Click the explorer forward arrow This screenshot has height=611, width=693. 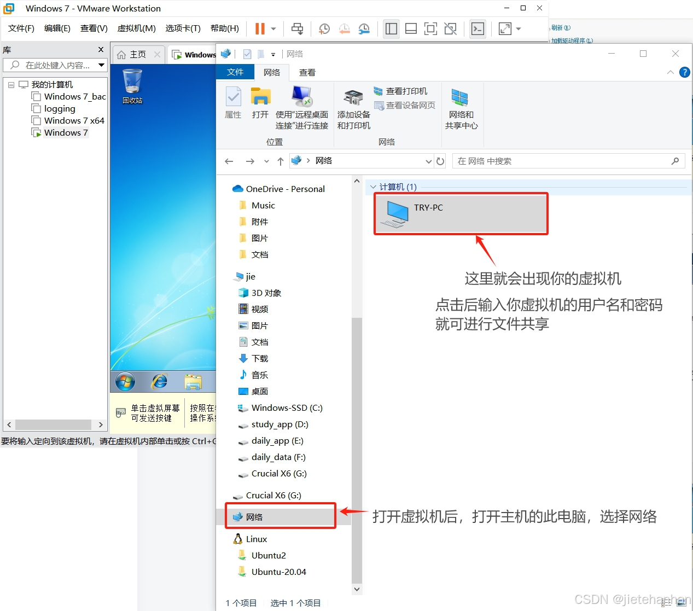tap(250, 161)
